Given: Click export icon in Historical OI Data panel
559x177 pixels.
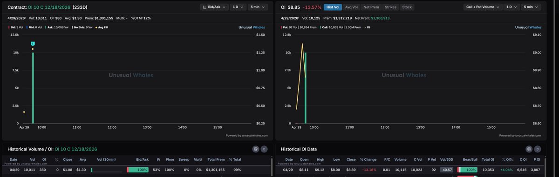Looking at the screenshot, I should (x=530, y=149).
